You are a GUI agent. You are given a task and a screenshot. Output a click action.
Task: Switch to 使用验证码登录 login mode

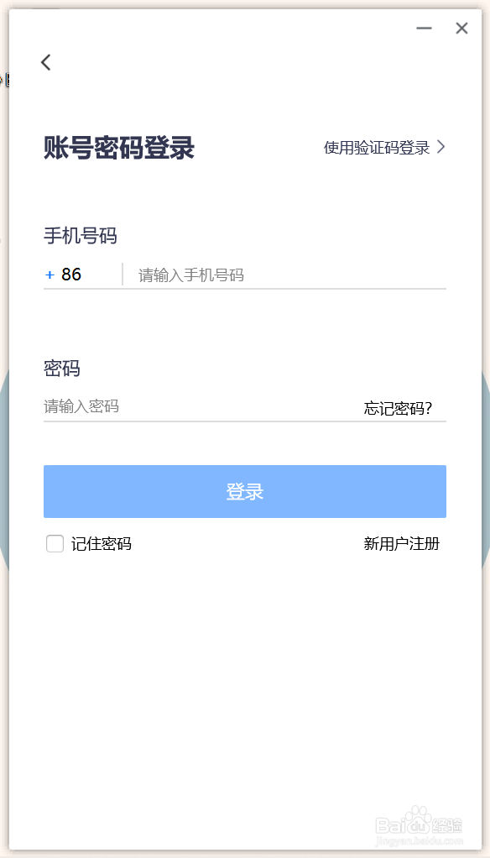pyautogui.click(x=376, y=147)
